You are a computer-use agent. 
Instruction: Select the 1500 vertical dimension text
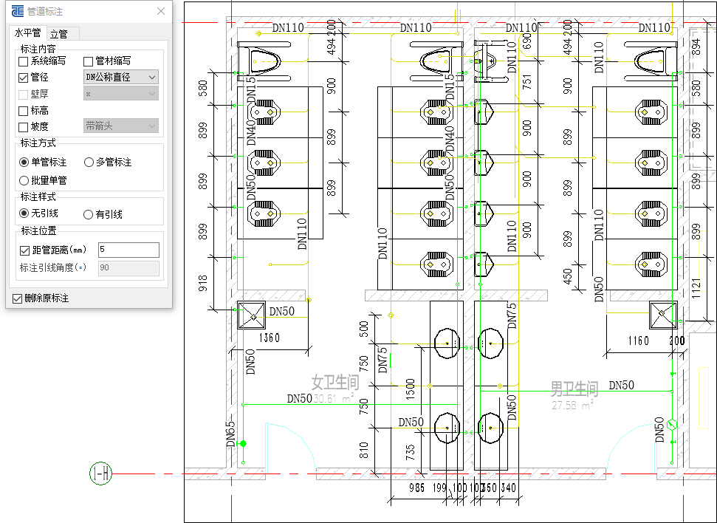410,388
